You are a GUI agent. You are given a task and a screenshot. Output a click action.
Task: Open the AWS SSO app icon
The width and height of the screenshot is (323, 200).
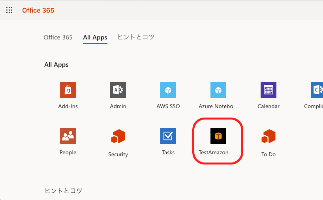pyautogui.click(x=168, y=90)
